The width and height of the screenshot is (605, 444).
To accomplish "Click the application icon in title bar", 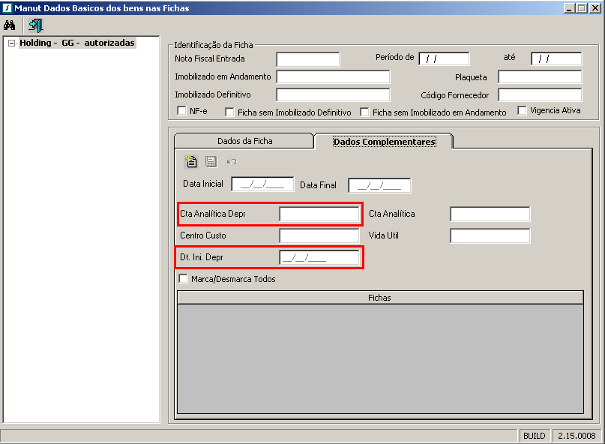I will (x=7, y=7).
